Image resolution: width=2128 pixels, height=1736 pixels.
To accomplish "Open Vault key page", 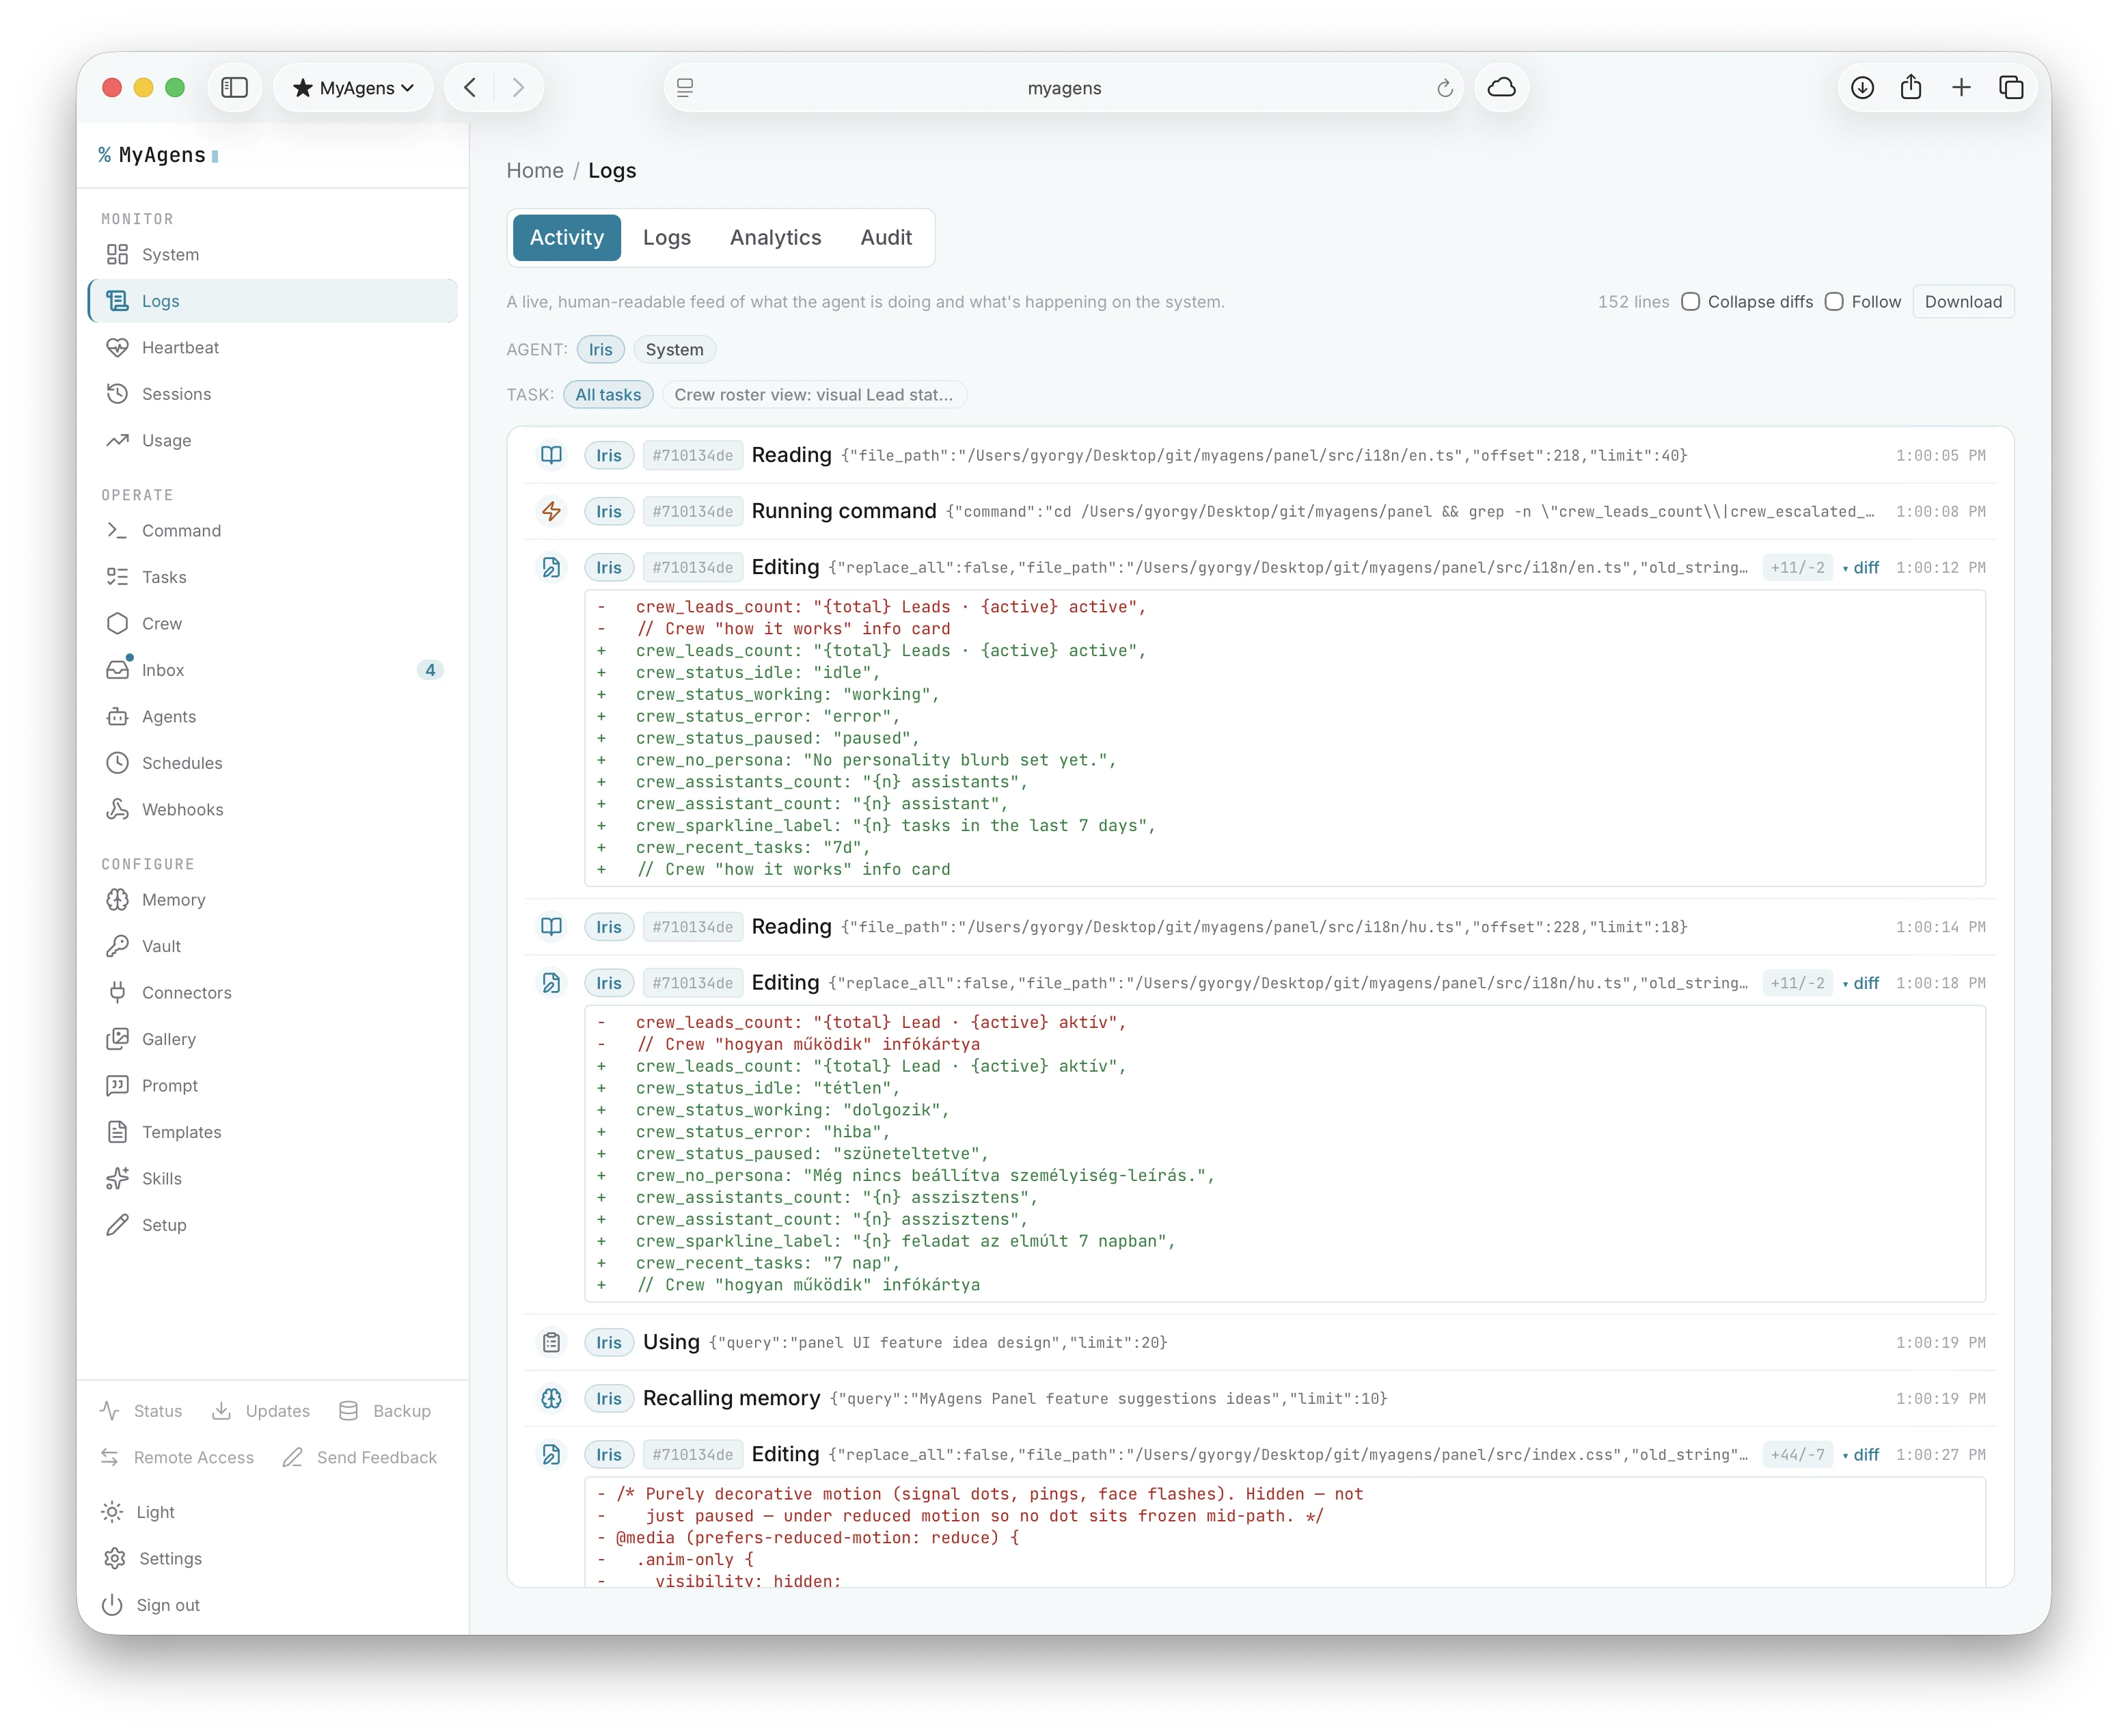I will tap(272, 946).
